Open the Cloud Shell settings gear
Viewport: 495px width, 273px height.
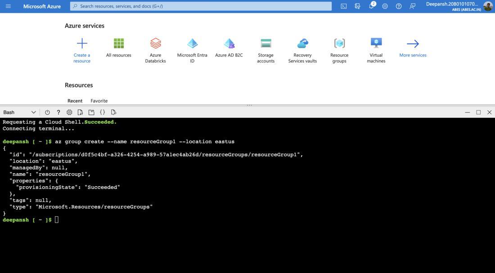click(x=69, y=112)
